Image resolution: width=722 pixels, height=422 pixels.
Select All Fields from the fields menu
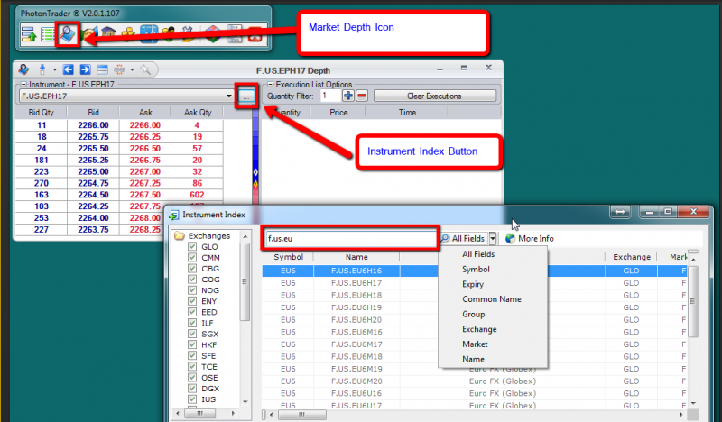pos(478,254)
